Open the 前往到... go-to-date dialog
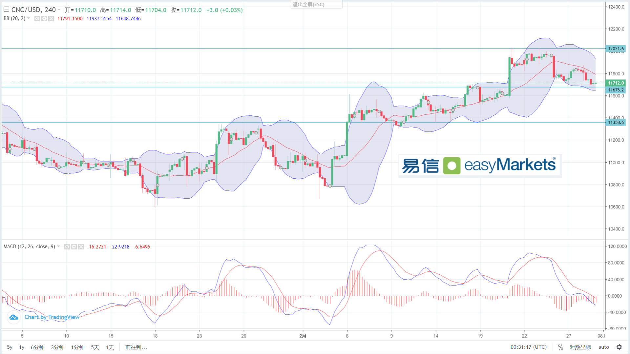This screenshot has height=354, width=630. (x=136, y=347)
